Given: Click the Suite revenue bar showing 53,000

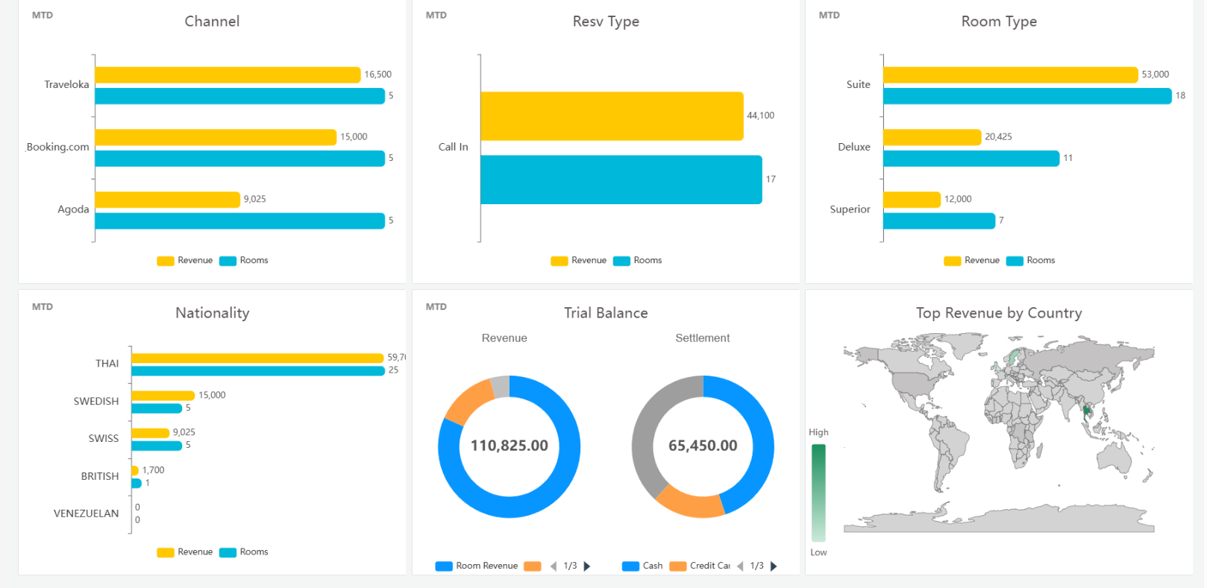Looking at the screenshot, I should [x=1010, y=75].
